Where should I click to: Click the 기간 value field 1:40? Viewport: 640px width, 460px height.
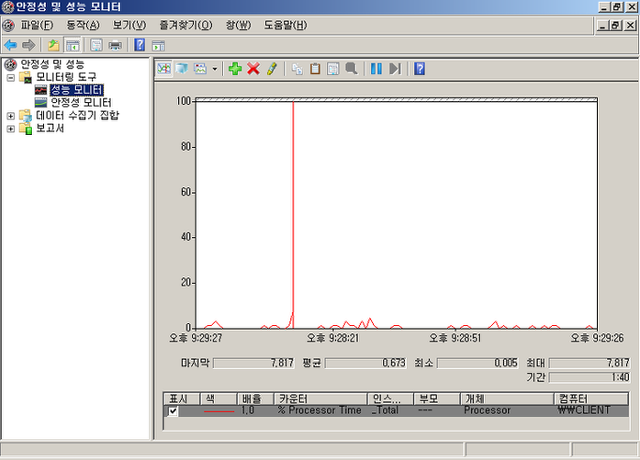(x=589, y=378)
